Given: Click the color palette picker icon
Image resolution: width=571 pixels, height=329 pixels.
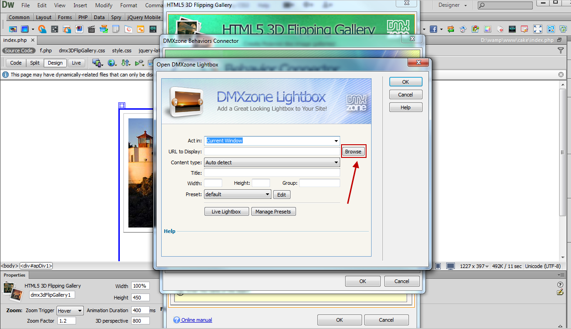Looking at the screenshot, I should coord(488,29).
